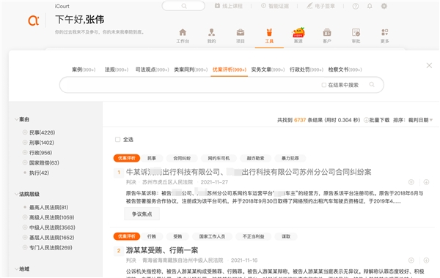The width and height of the screenshot is (440, 278).
Task: Tick the 在结果中搜索 checkbox
Action: tap(324, 85)
